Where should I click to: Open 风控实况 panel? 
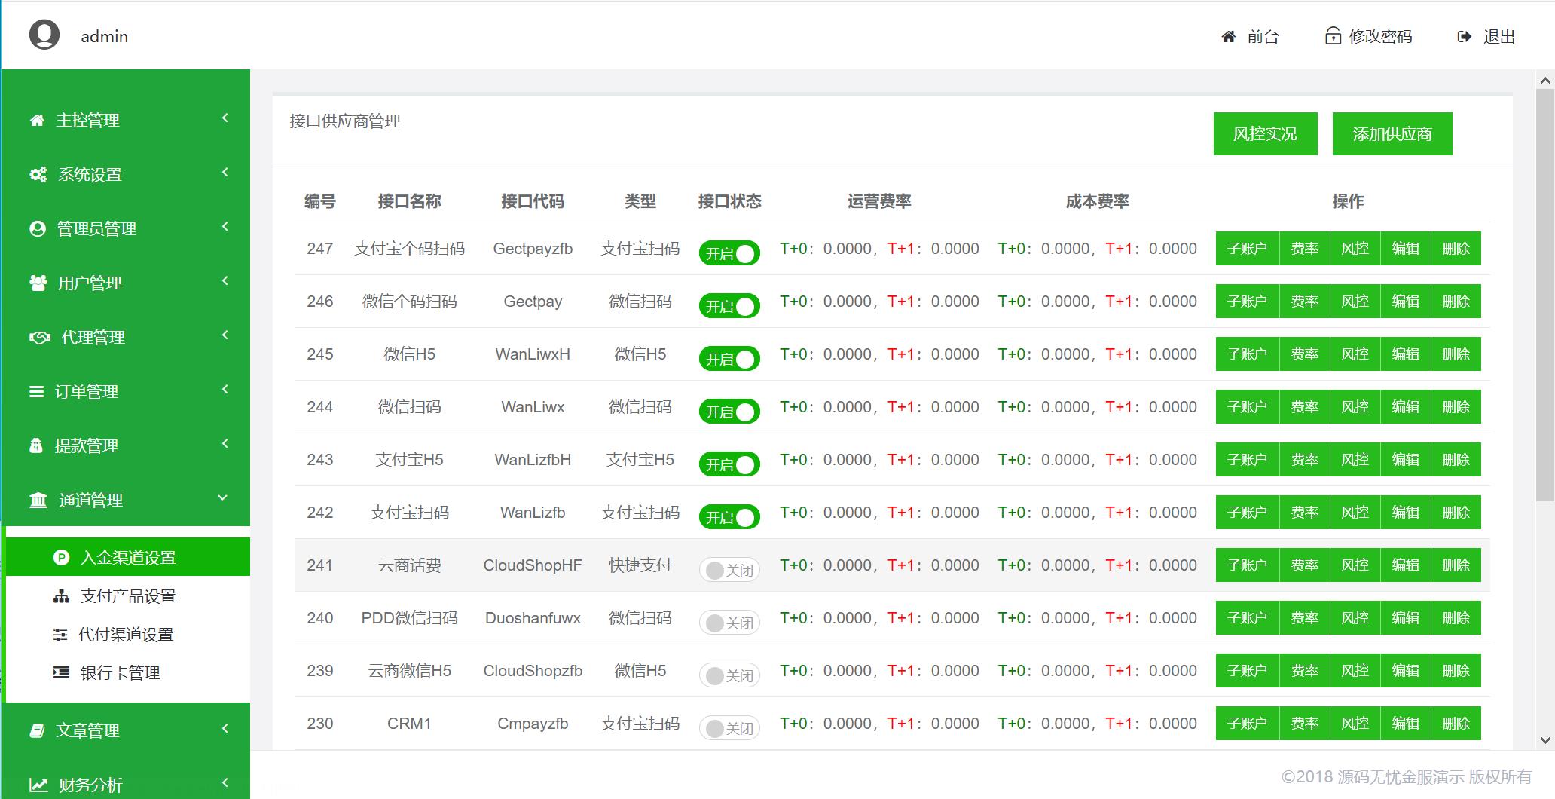pos(1265,133)
